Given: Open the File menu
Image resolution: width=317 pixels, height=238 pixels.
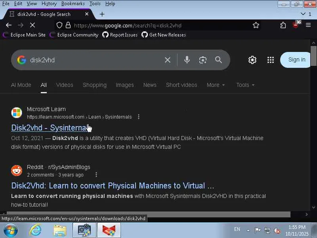Looking at the screenshot, I should tap(6, 4).
